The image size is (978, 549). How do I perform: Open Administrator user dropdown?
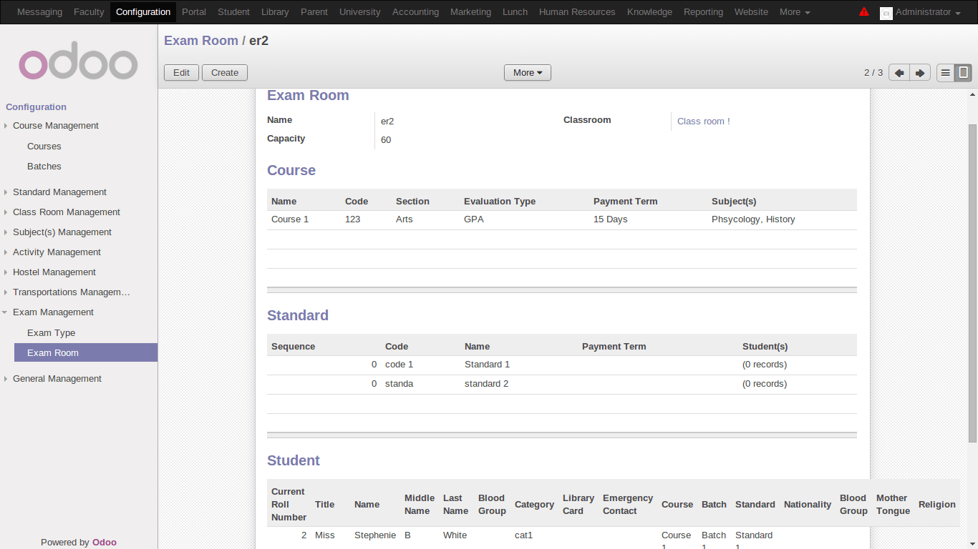click(x=928, y=12)
